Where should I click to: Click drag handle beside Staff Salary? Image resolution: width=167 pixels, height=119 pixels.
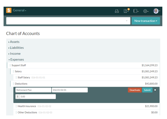pos(16,78)
